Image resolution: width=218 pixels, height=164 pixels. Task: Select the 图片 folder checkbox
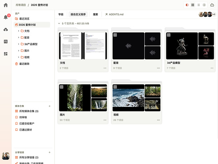point(62,87)
